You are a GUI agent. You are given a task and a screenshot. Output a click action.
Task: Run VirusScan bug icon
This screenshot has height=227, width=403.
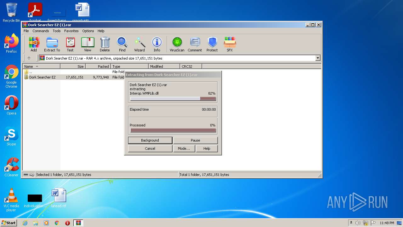[x=177, y=44]
